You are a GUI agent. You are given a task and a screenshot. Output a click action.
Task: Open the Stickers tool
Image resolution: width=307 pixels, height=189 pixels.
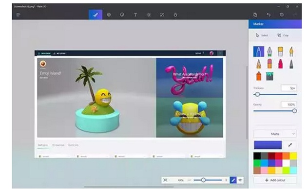tap(122, 15)
